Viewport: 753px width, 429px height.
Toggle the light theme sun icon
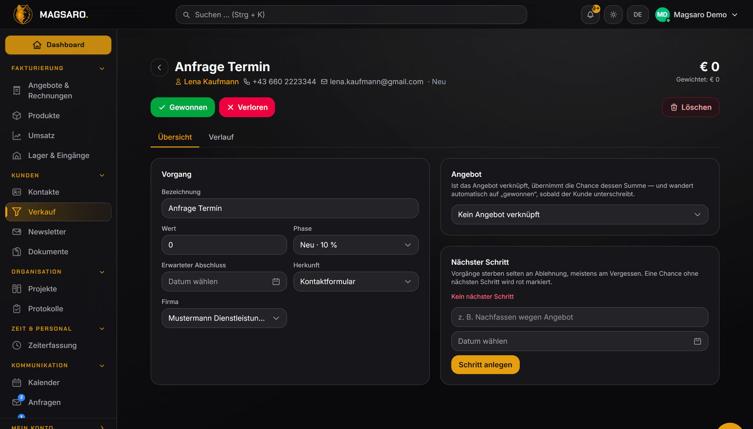pyautogui.click(x=613, y=15)
